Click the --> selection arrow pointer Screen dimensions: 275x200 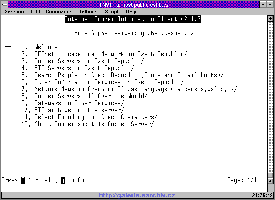10,47
